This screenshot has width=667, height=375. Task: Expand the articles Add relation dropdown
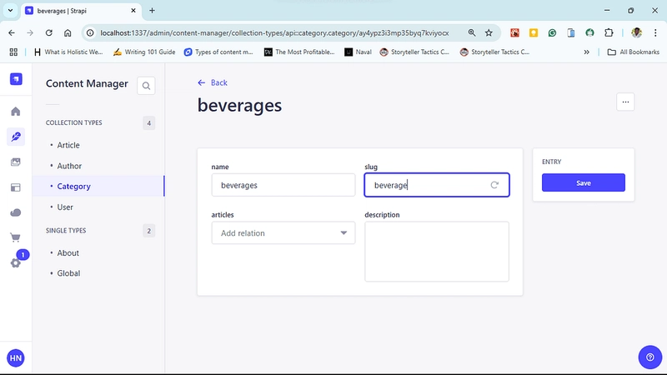tap(283, 233)
